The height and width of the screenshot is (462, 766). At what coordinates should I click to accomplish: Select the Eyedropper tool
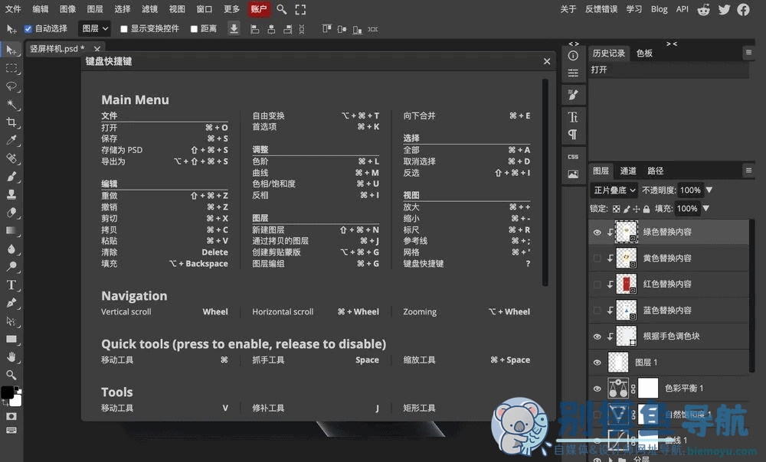click(x=11, y=141)
